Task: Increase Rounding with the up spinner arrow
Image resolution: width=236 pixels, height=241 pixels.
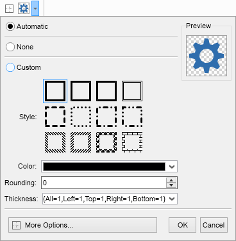Action: 171,180
